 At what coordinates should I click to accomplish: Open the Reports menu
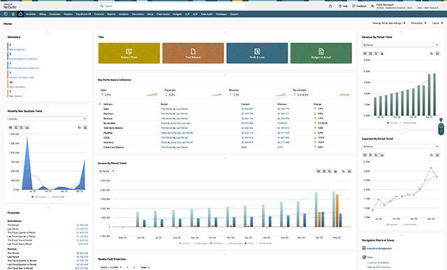pyautogui.click(x=111, y=14)
